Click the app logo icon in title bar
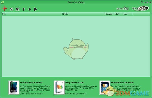Viewport: 152px width, 98px height. (x=3, y=2)
